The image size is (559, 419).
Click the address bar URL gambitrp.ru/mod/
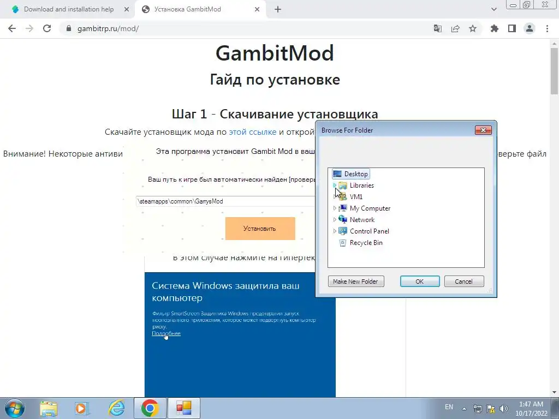(108, 28)
